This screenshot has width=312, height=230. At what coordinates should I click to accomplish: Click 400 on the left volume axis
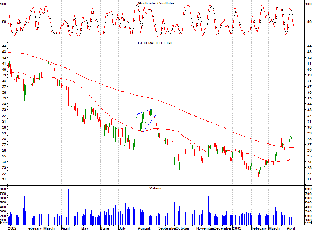click(3, 207)
